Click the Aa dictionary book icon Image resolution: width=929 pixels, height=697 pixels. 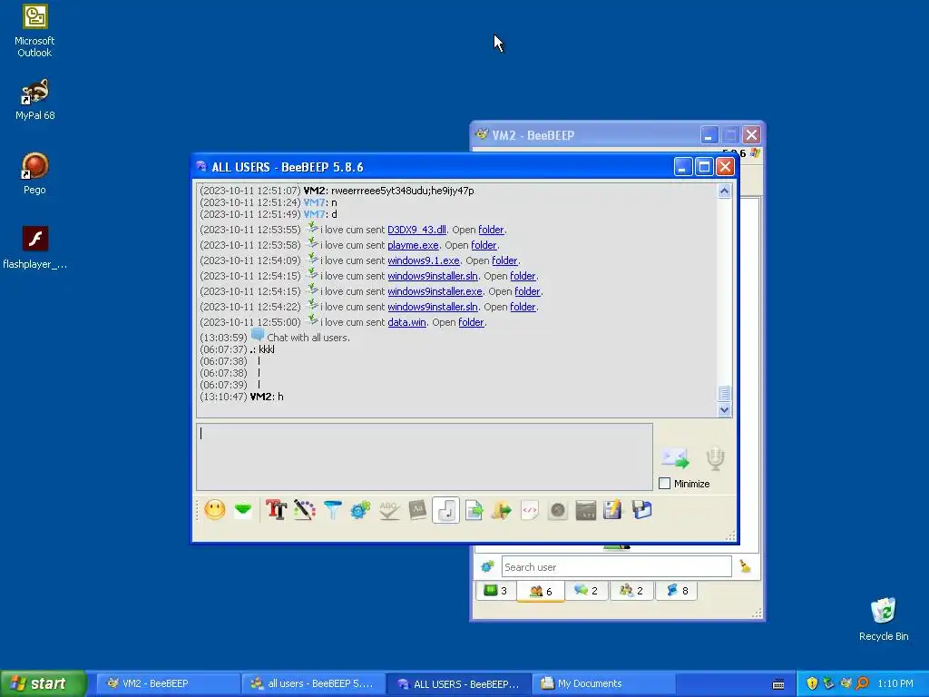[417, 510]
